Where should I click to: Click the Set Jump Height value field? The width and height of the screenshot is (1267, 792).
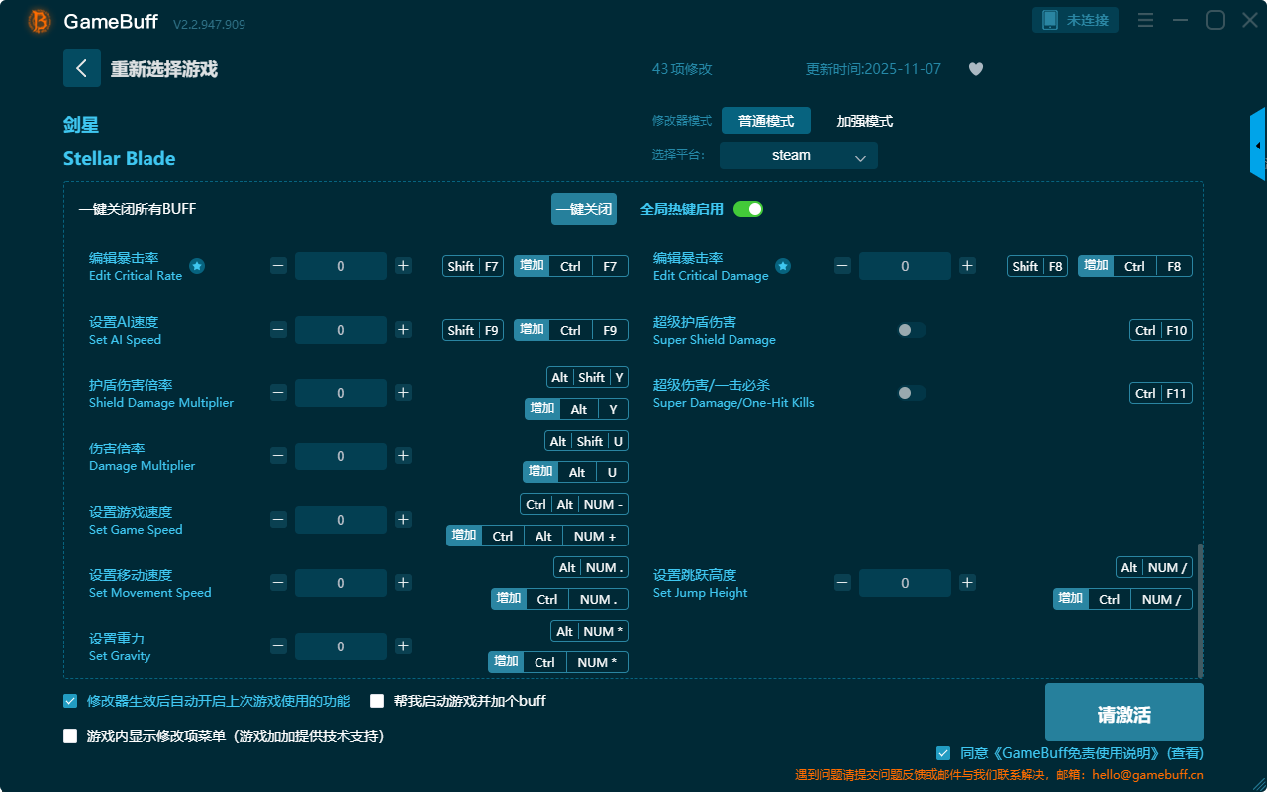pyautogui.click(x=904, y=583)
